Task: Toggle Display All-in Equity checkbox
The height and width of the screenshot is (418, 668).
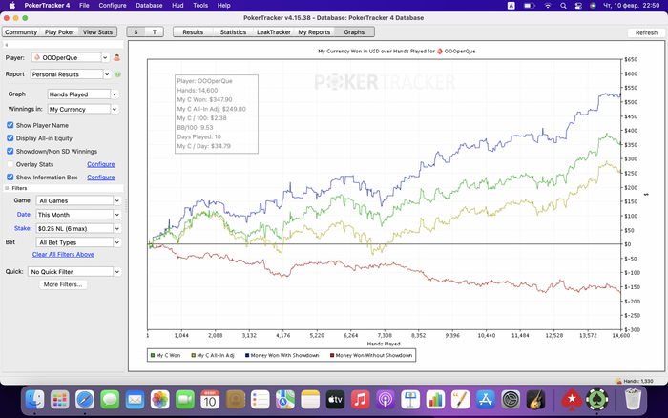Action: tap(10, 138)
